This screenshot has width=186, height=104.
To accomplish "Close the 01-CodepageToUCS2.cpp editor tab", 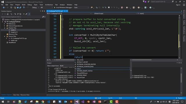I will [x=67, y=11].
